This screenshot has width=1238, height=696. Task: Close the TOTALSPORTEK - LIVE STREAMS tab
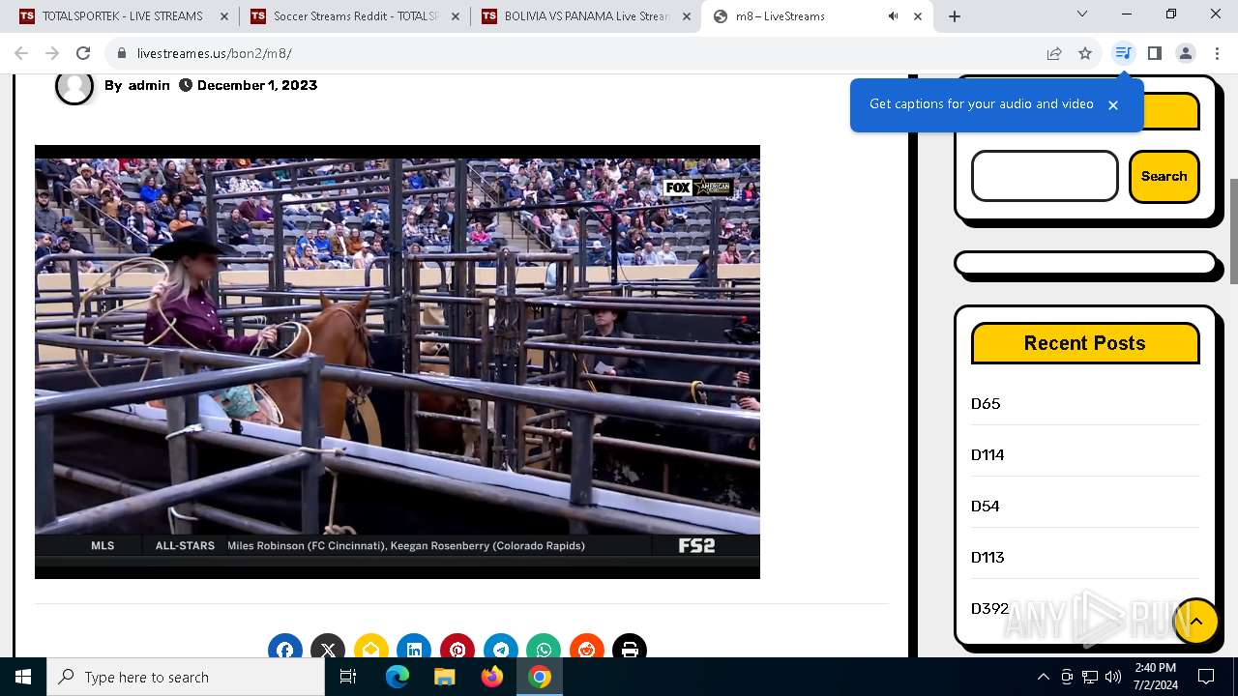pos(224,16)
